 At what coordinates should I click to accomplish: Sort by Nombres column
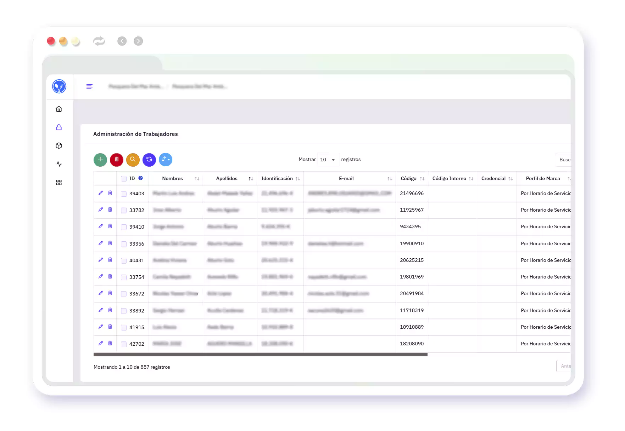click(x=176, y=179)
